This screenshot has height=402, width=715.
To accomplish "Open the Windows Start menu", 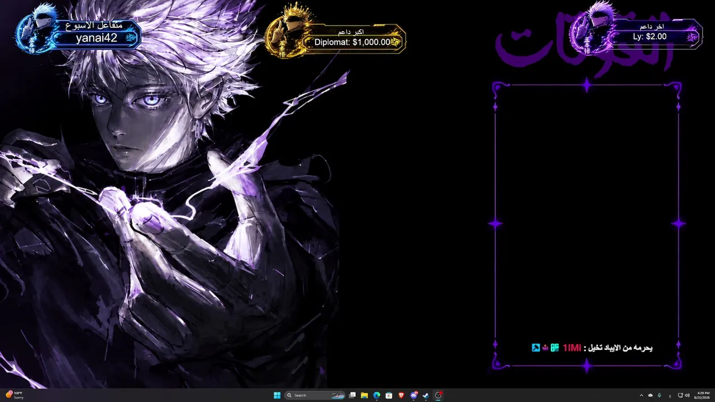I will pyautogui.click(x=277, y=395).
